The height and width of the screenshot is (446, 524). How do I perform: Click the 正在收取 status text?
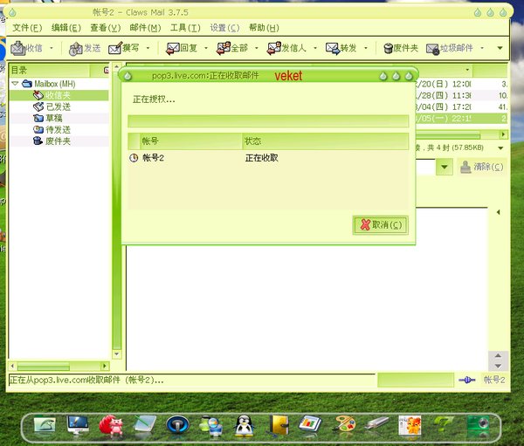coord(262,158)
